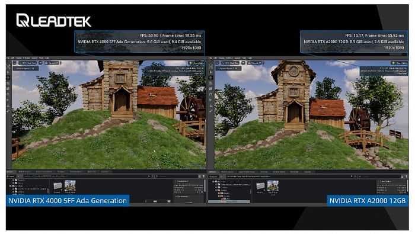
Task: Open the RTX Real-Time renderer dropdown, left viewport
Action: (x=28, y=63)
